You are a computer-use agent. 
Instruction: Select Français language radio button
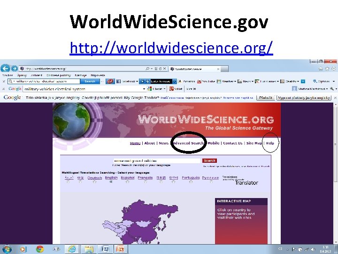tap(145, 182)
